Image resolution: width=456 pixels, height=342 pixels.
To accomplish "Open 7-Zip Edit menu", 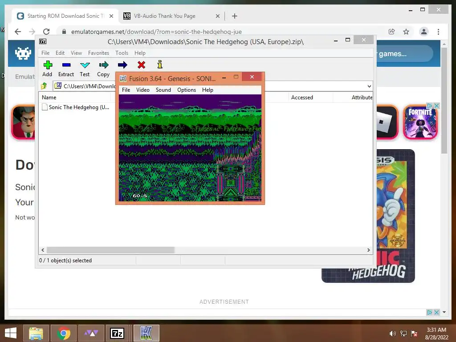I will (60, 53).
